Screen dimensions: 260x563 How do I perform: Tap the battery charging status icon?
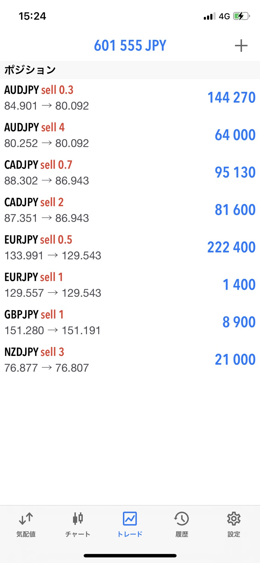(241, 16)
